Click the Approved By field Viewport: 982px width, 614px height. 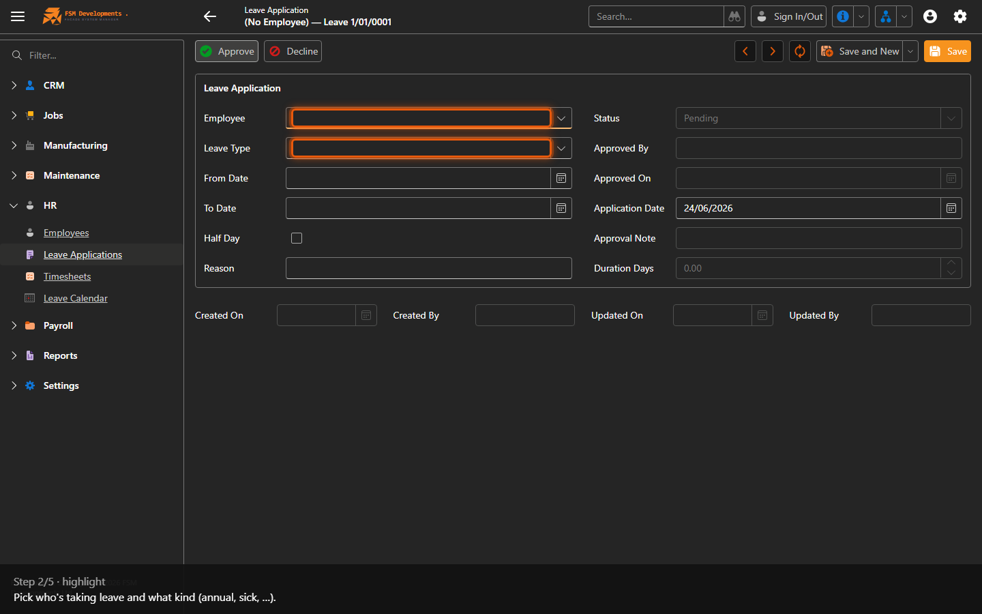(x=819, y=148)
